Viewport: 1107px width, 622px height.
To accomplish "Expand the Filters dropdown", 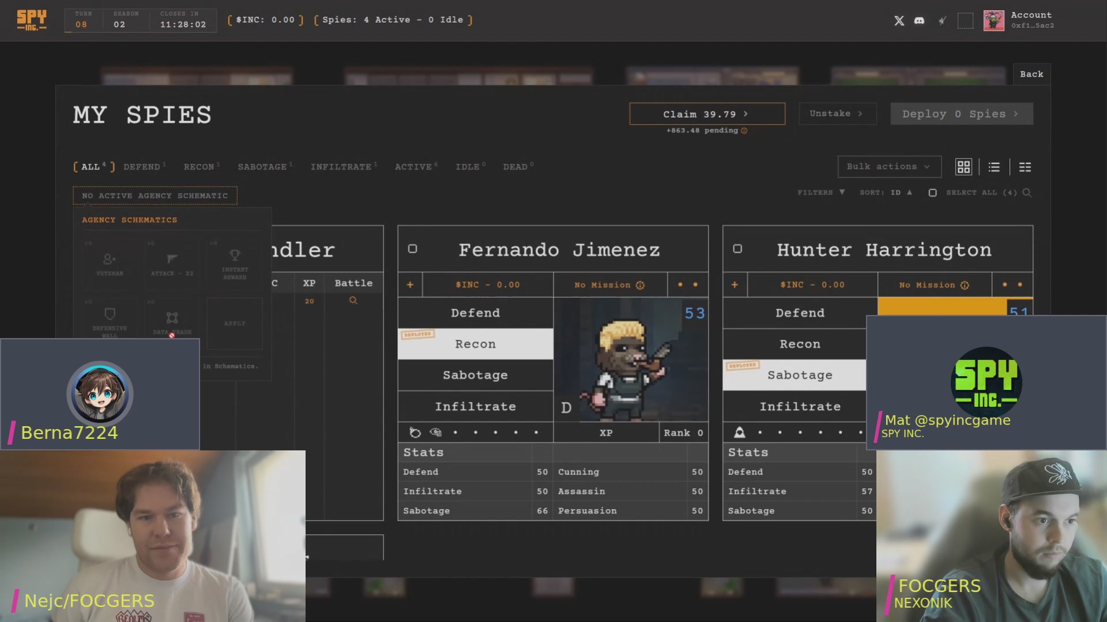I will pos(821,193).
